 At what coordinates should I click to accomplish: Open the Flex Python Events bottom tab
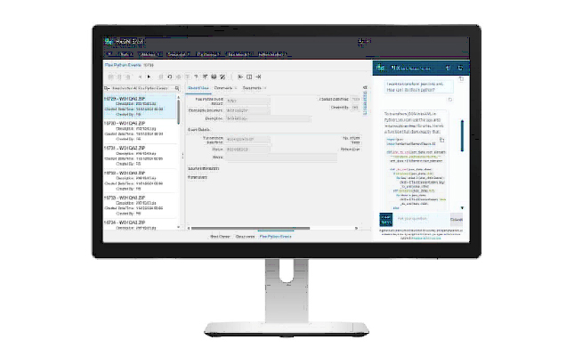coord(276,237)
